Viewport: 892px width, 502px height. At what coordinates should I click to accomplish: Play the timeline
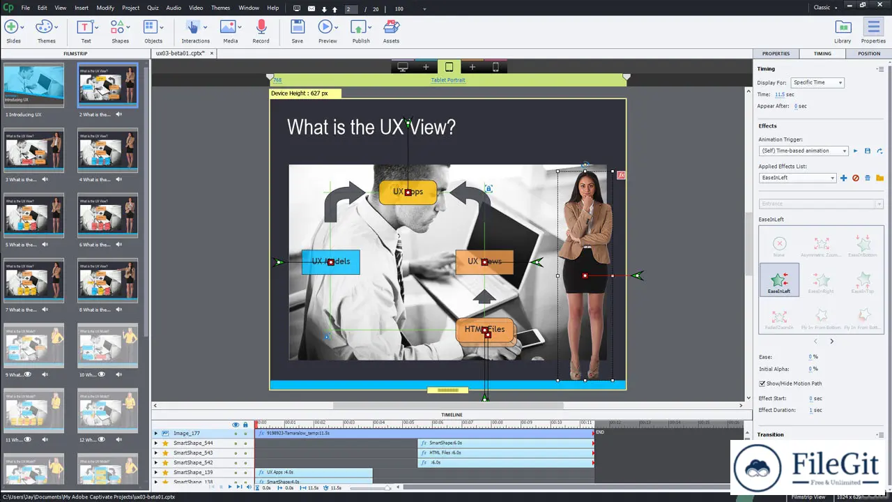[230, 487]
